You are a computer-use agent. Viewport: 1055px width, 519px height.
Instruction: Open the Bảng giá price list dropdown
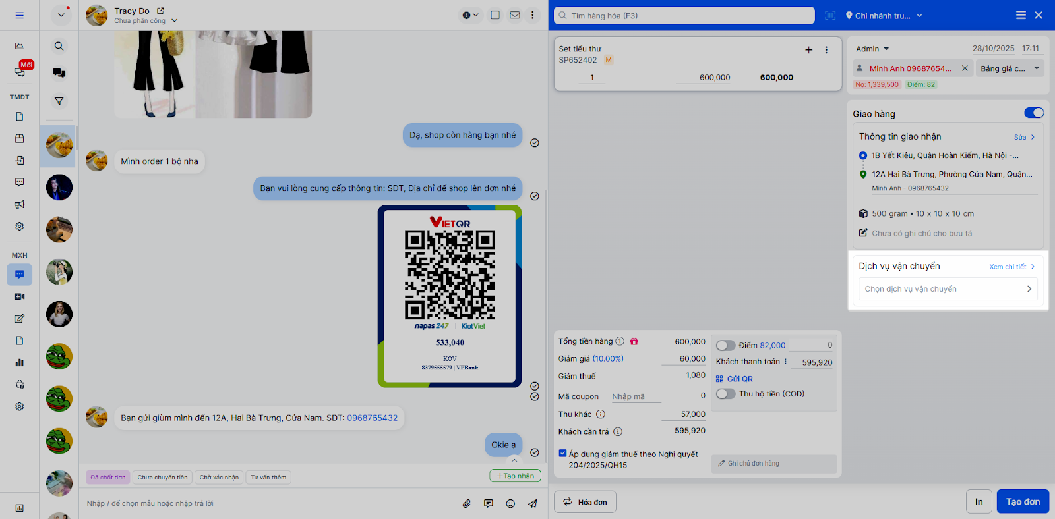click(1010, 68)
